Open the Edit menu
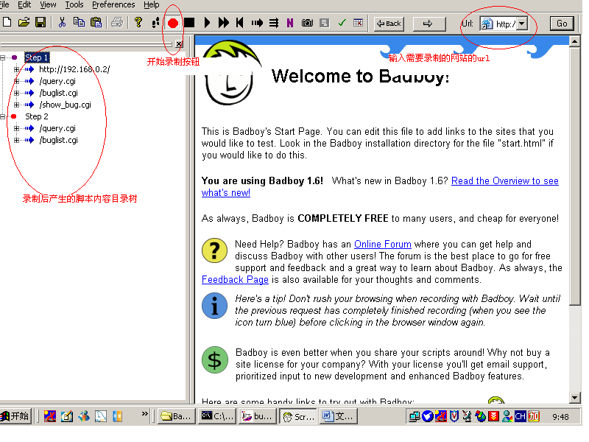The height and width of the screenshot is (442, 589). coord(24,5)
